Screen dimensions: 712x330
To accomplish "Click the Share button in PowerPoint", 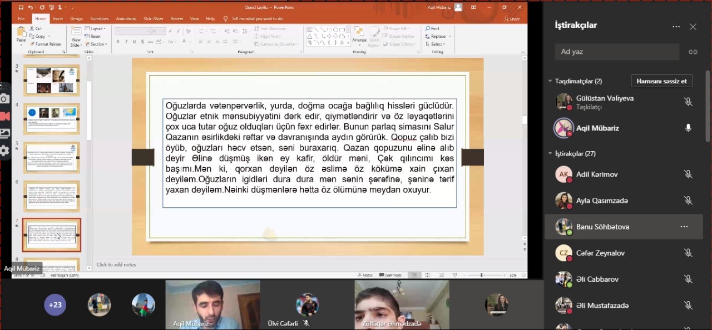I will [512, 19].
